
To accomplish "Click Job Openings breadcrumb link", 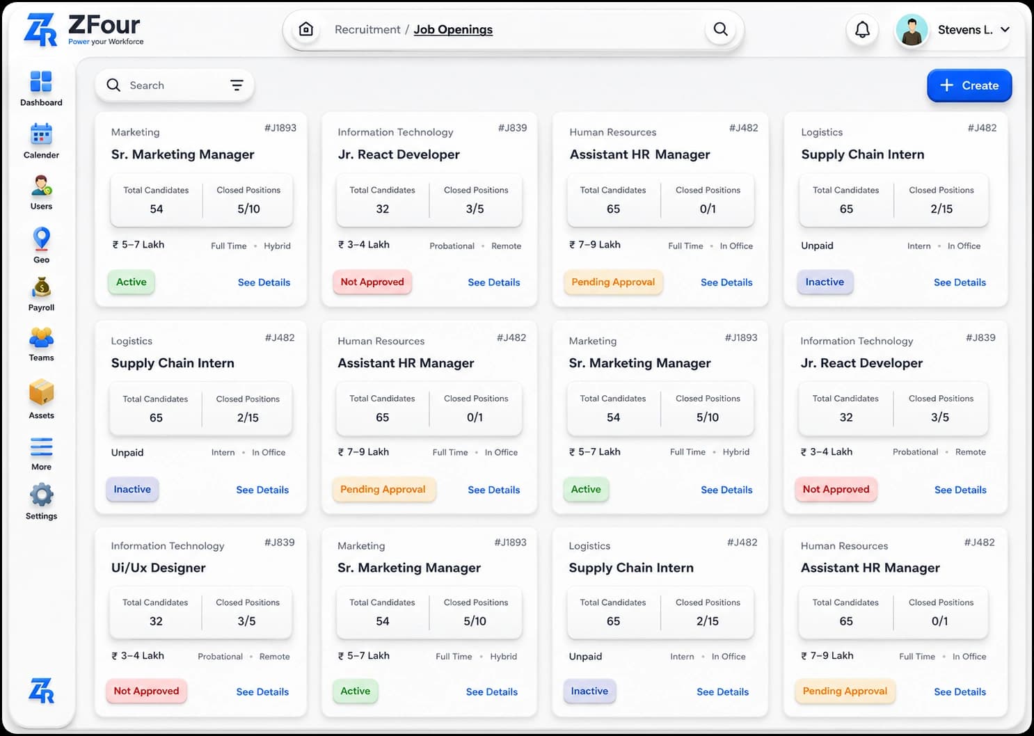I will 453,29.
